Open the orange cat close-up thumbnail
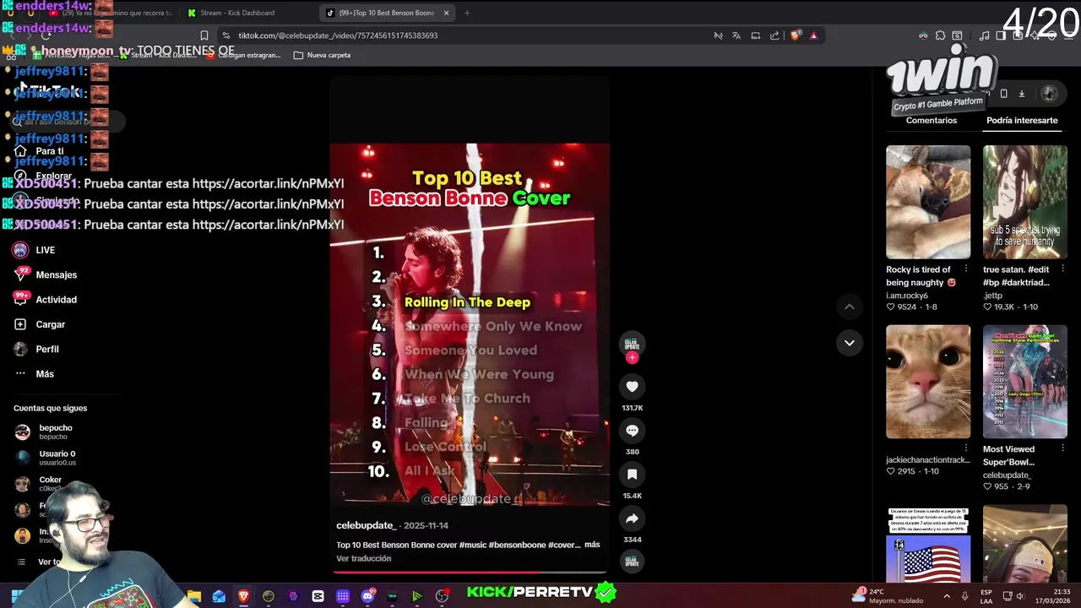This screenshot has height=608, width=1081. tap(928, 382)
